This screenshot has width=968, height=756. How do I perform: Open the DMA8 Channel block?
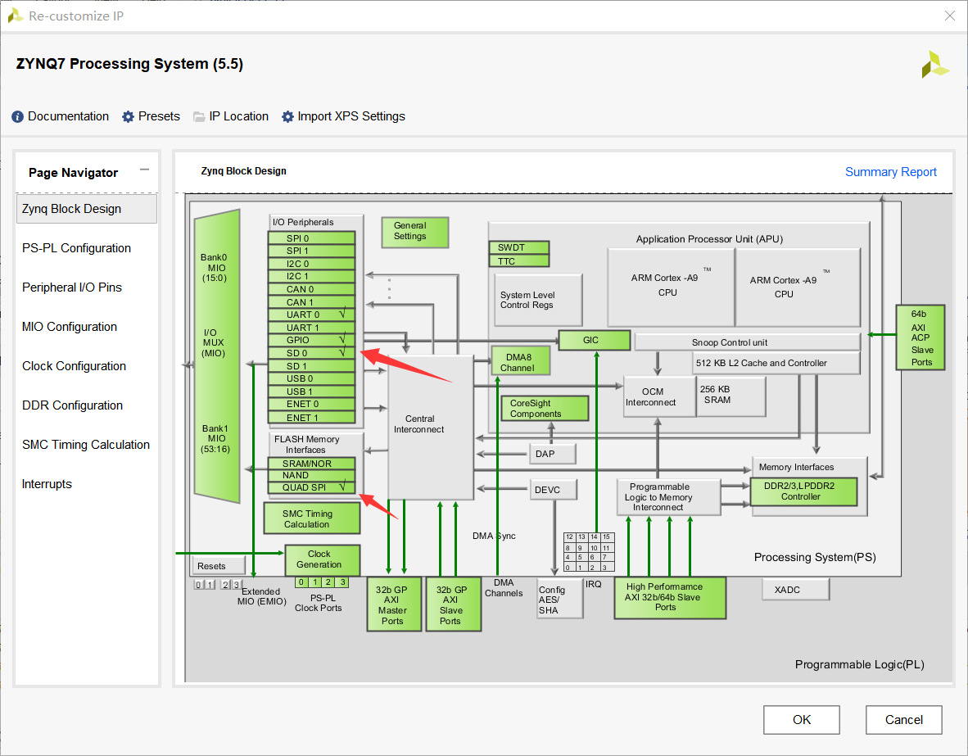point(519,360)
